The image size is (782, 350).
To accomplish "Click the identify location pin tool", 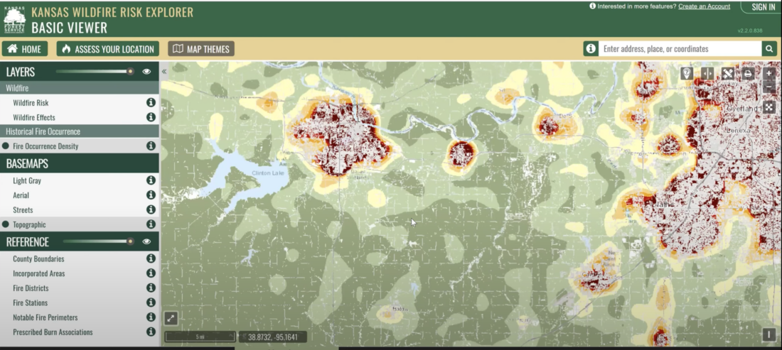I will coord(687,74).
